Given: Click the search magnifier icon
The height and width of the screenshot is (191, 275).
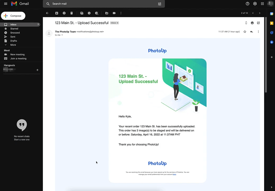Looking at the screenshot, I should (48, 4).
